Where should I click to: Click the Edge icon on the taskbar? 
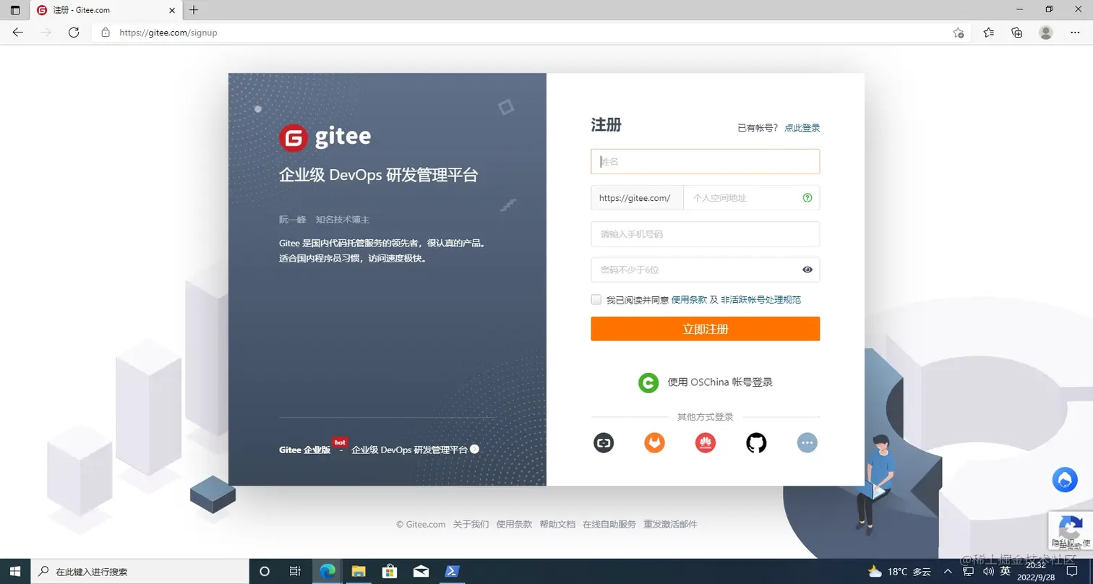(x=327, y=571)
